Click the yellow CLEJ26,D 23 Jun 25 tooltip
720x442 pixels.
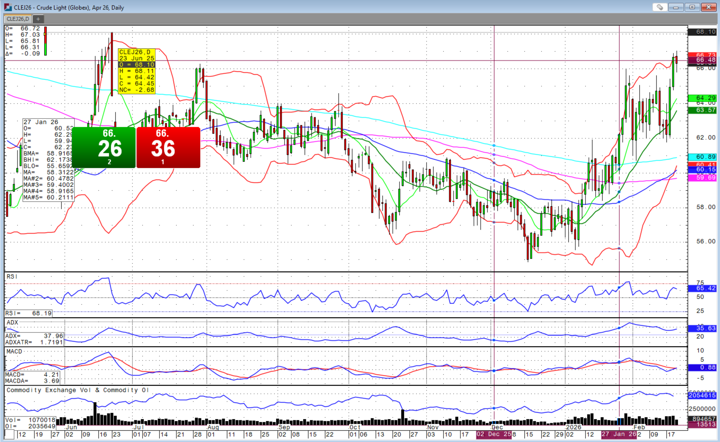pos(137,71)
